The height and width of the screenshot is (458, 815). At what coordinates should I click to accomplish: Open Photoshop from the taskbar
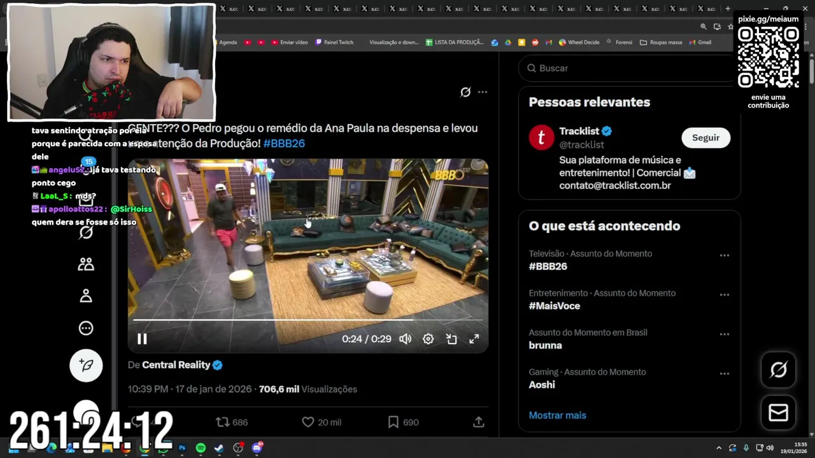tap(182, 448)
